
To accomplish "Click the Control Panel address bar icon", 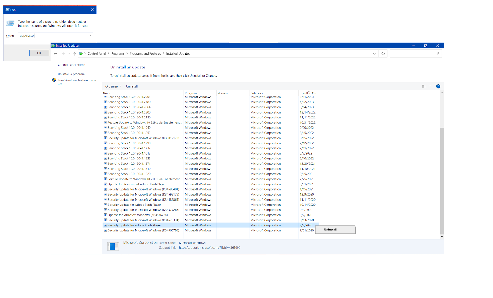I will click(81, 54).
